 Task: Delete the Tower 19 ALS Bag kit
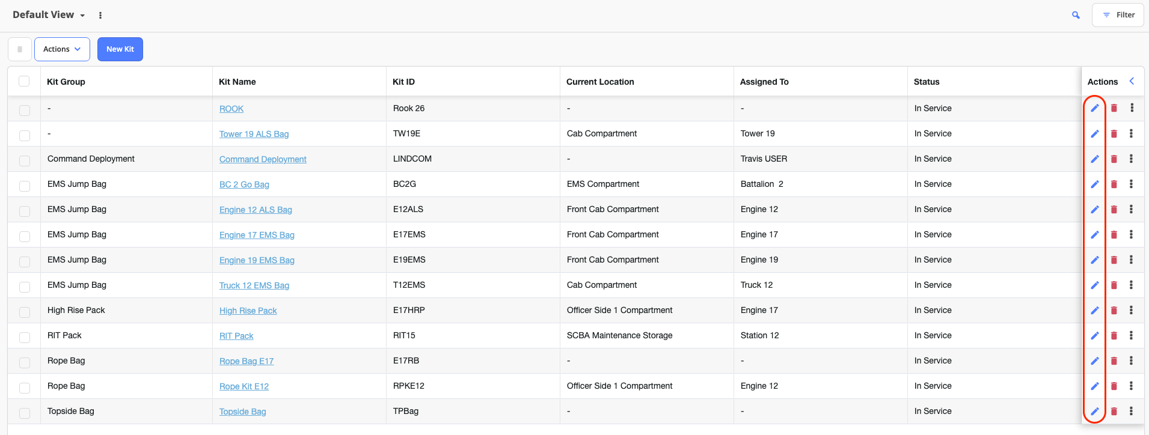pyautogui.click(x=1114, y=133)
